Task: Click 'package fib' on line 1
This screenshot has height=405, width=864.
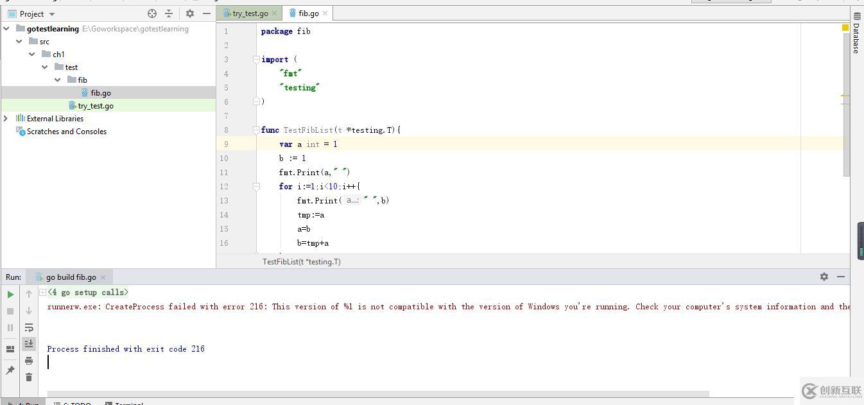Action: coord(286,31)
